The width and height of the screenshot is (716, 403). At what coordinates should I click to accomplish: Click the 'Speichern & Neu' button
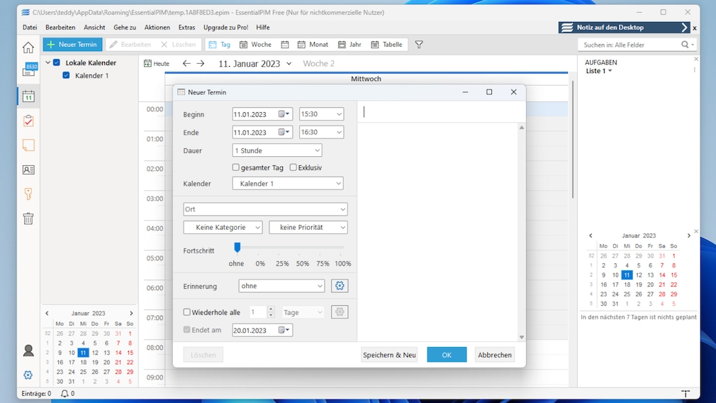click(x=389, y=355)
